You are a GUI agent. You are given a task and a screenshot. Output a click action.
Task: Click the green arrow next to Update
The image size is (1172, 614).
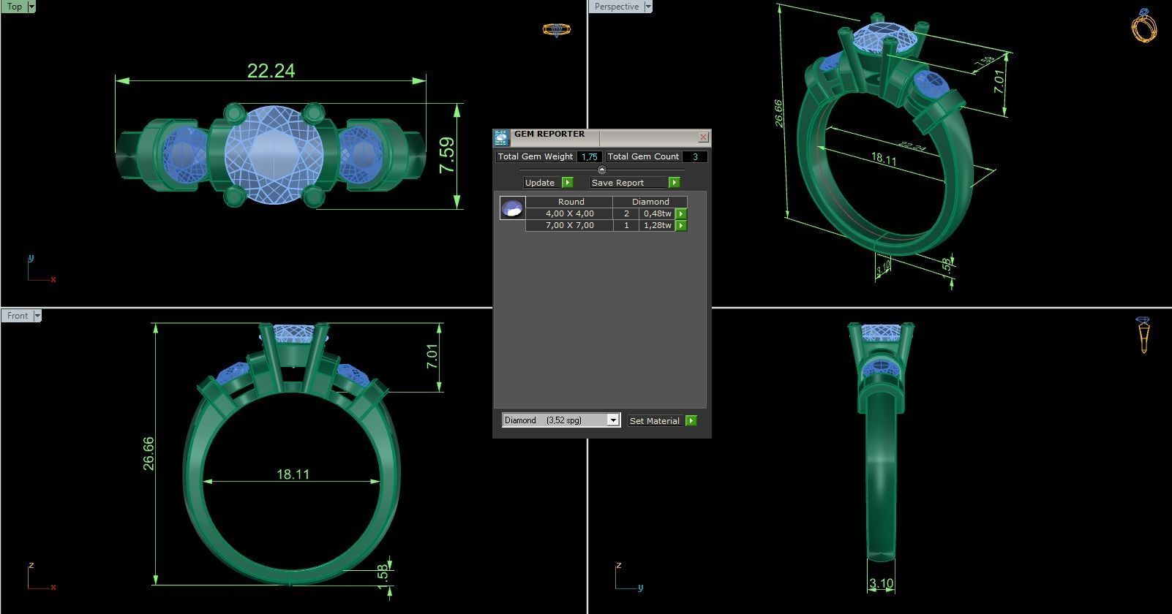pos(568,183)
